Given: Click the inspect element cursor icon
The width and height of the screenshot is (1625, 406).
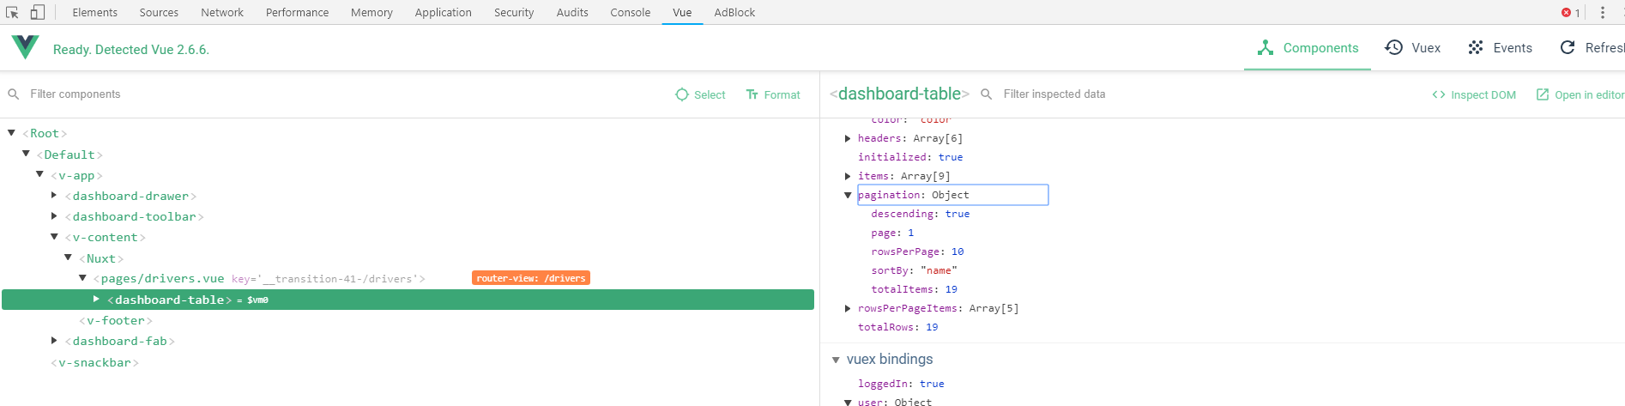Looking at the screenshot, I should (x=12, y=12).
